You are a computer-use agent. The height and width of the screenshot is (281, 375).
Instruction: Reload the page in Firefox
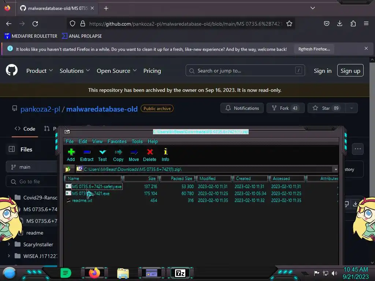coord(35,24)
